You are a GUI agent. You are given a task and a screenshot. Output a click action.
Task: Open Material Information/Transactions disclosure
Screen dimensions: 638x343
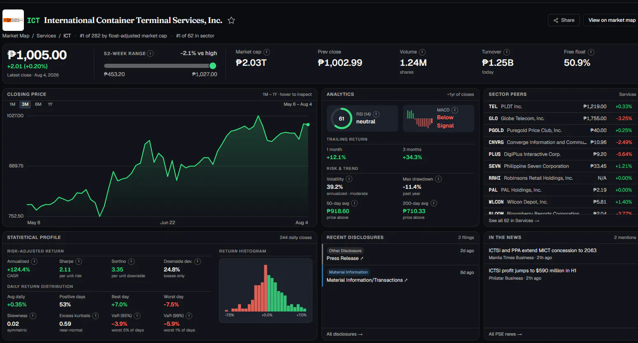pyautogui.click(x=367, y=280)
